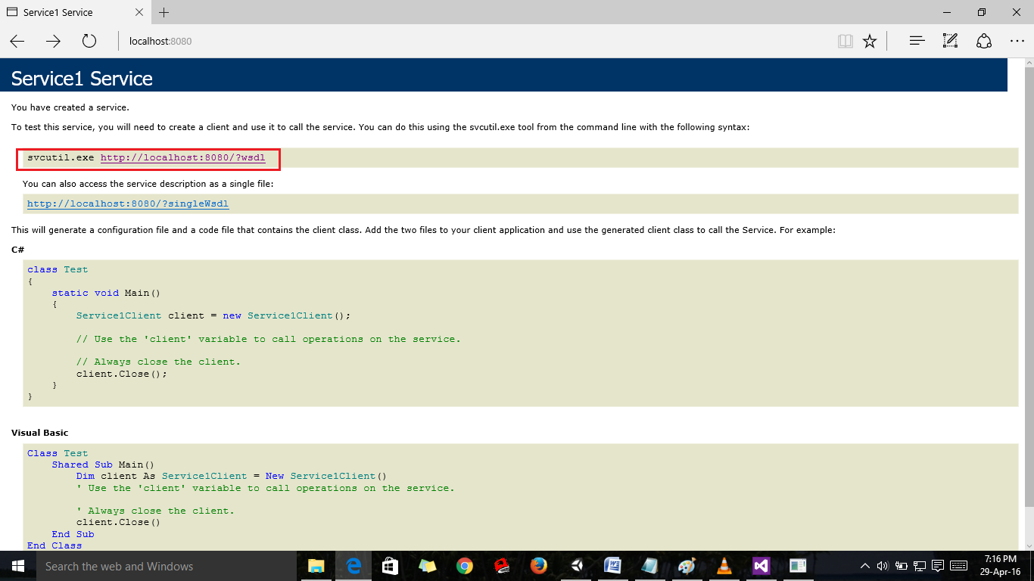Open battery status in the system tray
The width and height of the screenshot is (1034, 581).
[901, 566]
